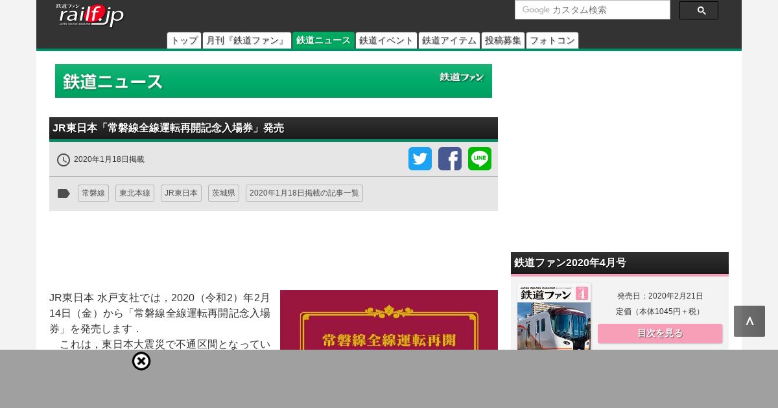Click the JR東日本 tag
This screenshot has width=778, height=408.
click(x=181, y=193)
